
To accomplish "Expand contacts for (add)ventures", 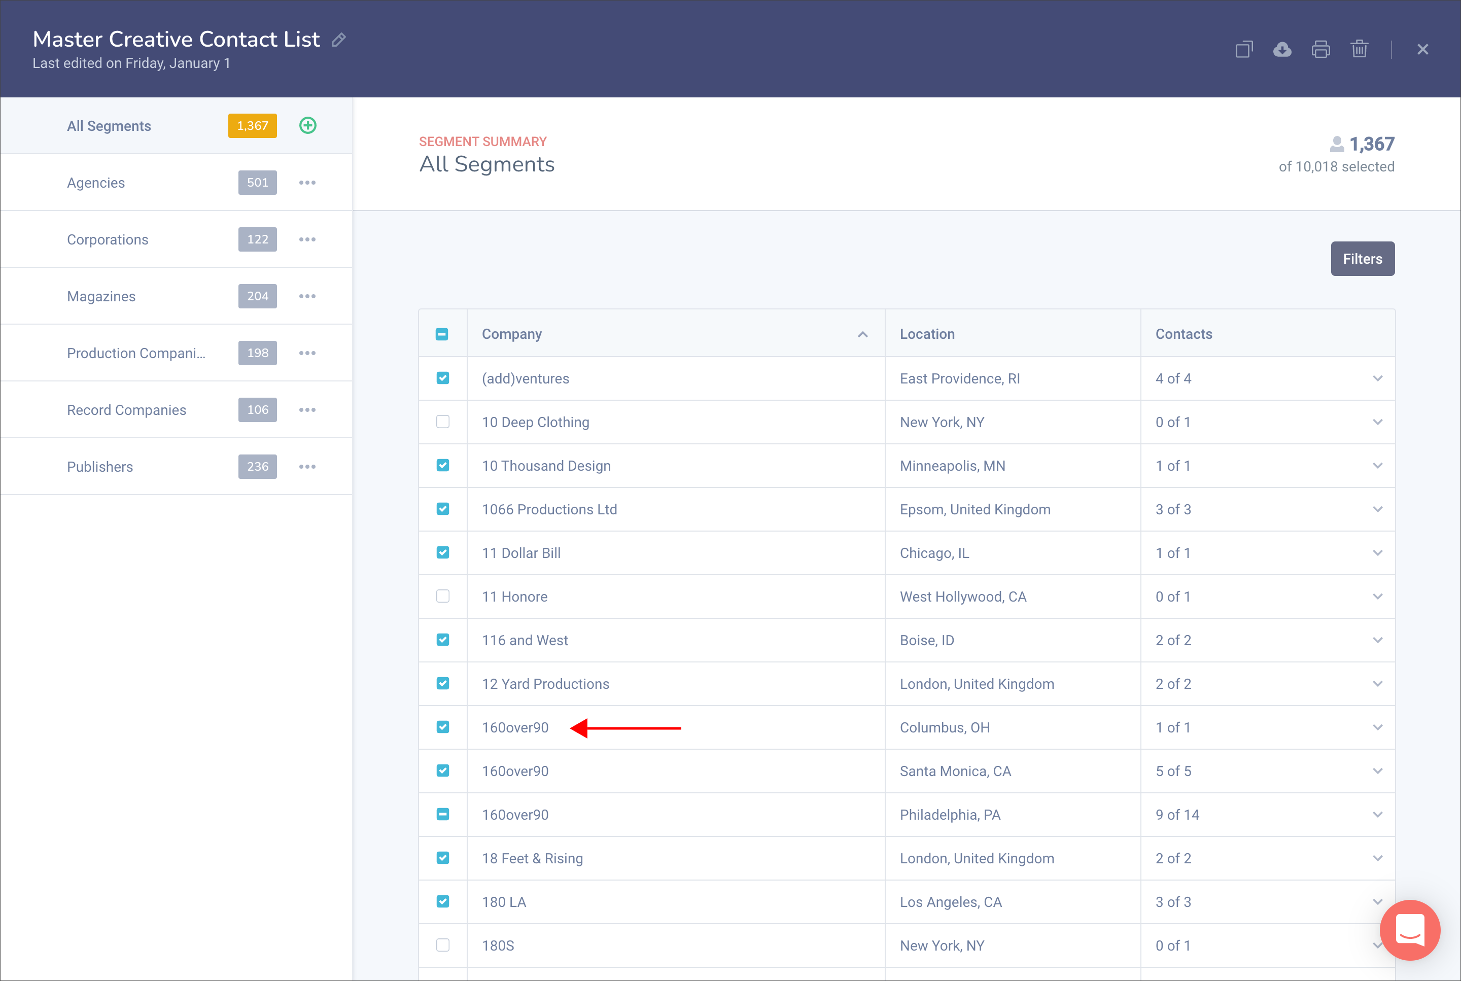I will point(1377,379).
